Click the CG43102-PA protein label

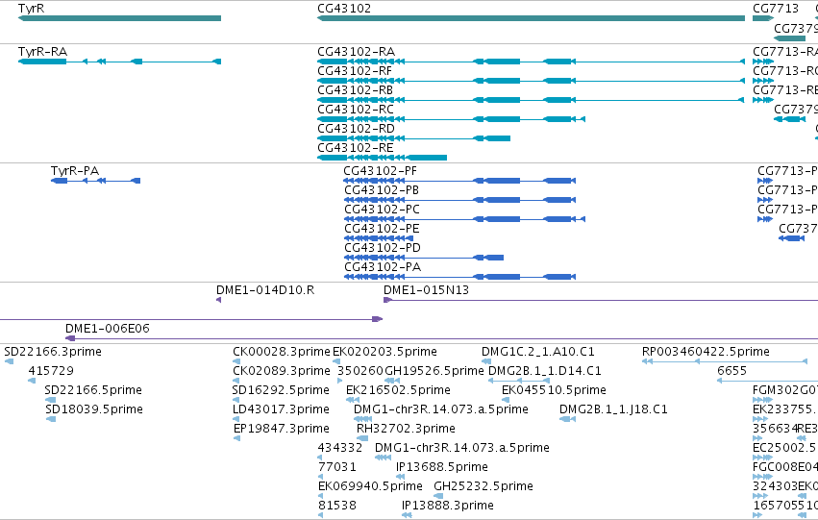coord(383,267)
